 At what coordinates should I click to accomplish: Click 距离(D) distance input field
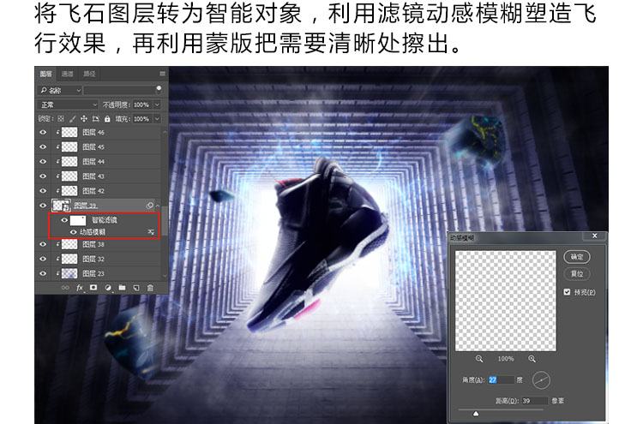tap(534, 401)
